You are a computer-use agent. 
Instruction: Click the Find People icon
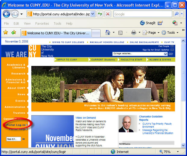click(172, 46)
